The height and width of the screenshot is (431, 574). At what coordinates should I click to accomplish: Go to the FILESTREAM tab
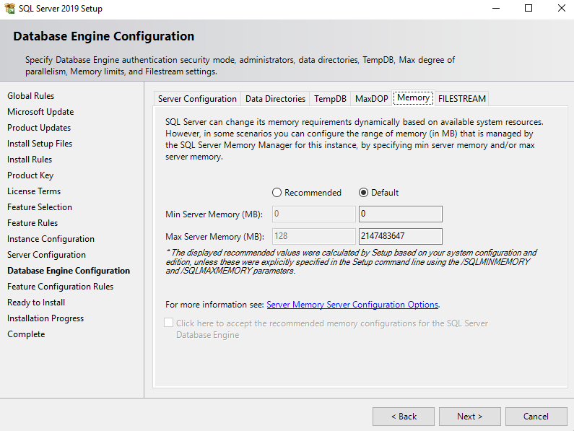click(x=461, y=99)
